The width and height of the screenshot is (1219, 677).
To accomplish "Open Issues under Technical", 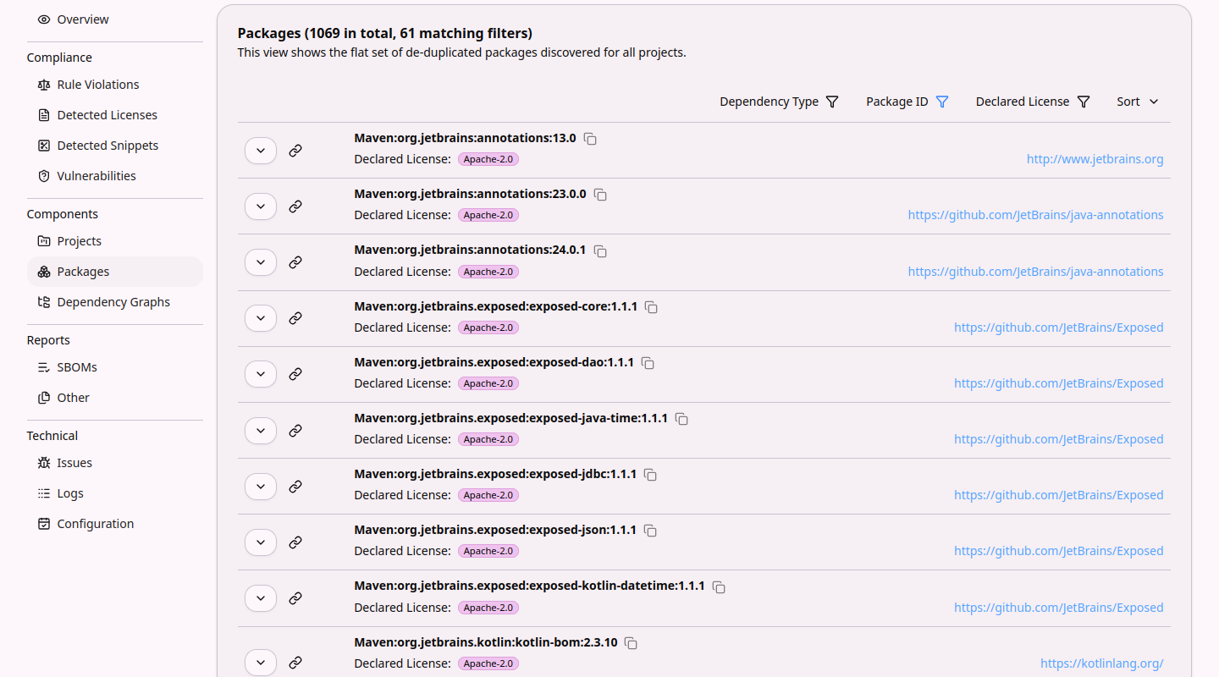I will coord(115,463).
